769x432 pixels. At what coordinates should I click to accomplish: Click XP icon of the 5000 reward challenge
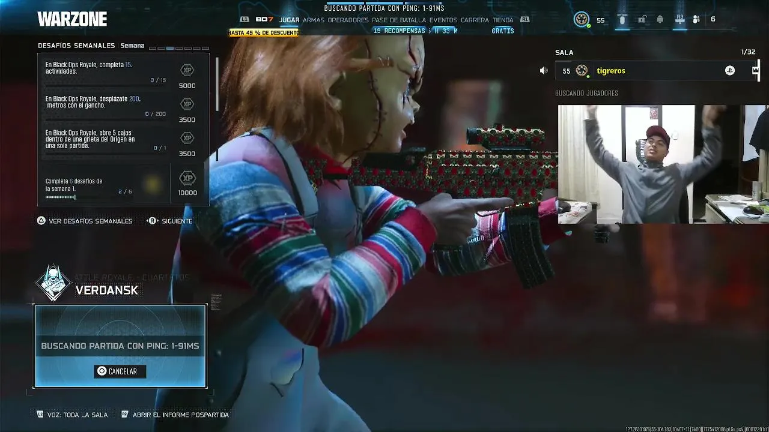click(x=187, y=70)
